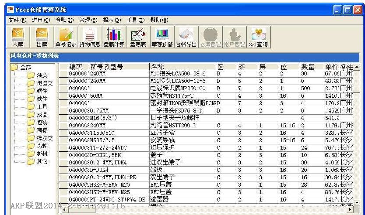Click the vertical scrollbar up arrow
The width and height of the screenshot is (365, 215).
point(356,67)
